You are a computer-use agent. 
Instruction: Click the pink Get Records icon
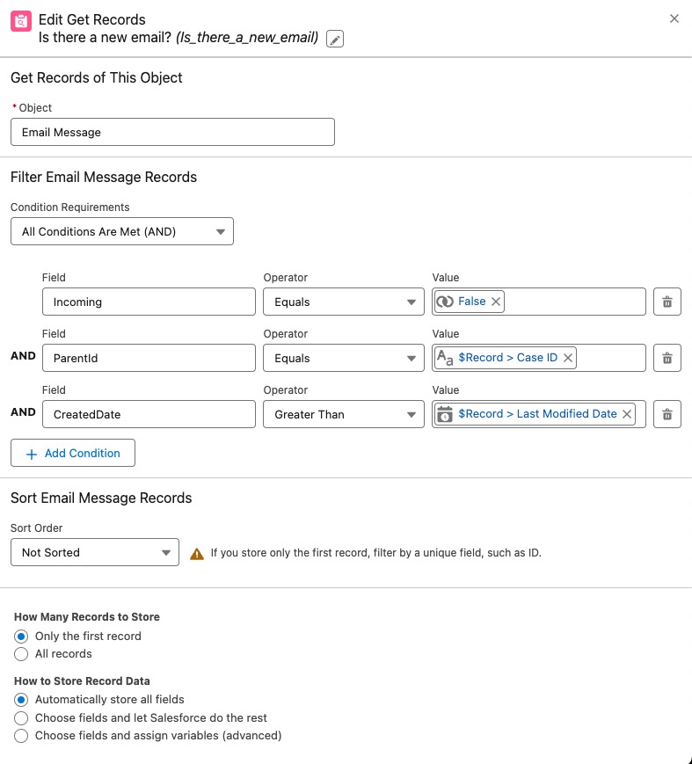[21, 21]
